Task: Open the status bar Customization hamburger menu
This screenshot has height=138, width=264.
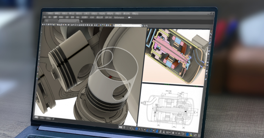Action: coord(199,135)
